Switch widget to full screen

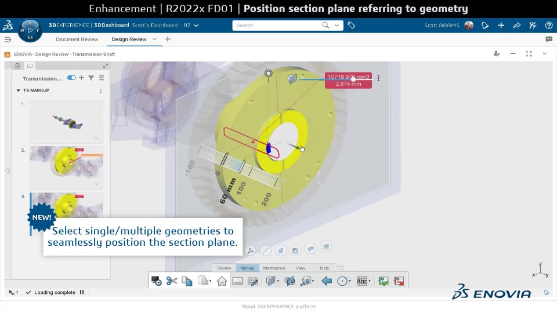point(529,53)
